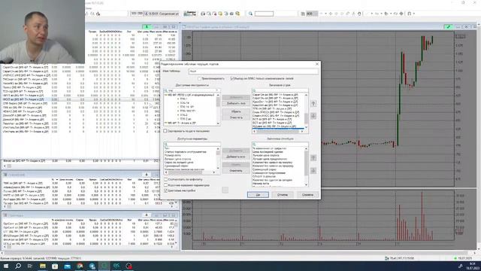The width and height of the screenshot is (481, 271).
Task: Click Отмена button in dialog
Action: [283, 195]
